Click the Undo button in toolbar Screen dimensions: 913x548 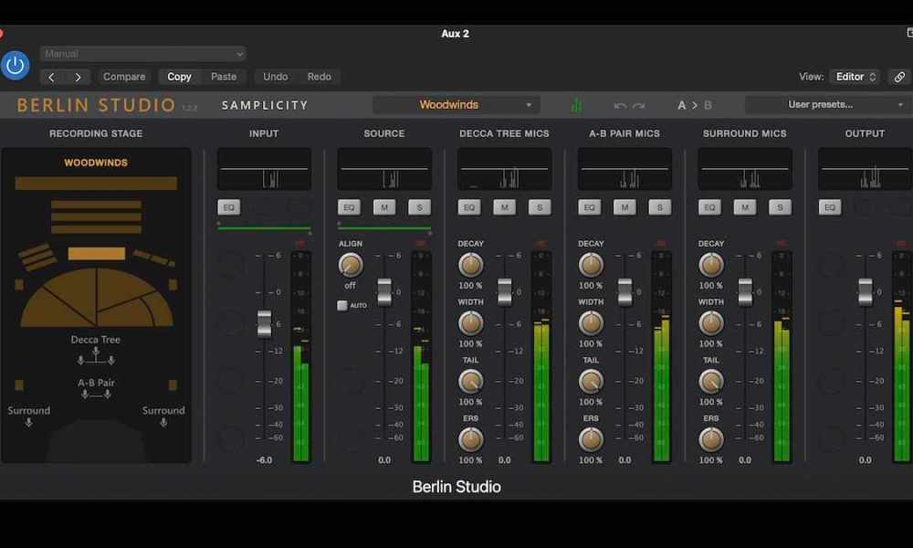point(275,78)
